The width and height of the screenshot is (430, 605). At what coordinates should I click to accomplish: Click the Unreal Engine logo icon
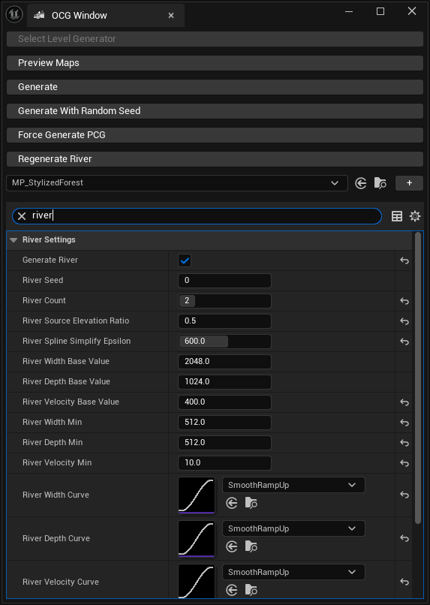coord(14,15)
